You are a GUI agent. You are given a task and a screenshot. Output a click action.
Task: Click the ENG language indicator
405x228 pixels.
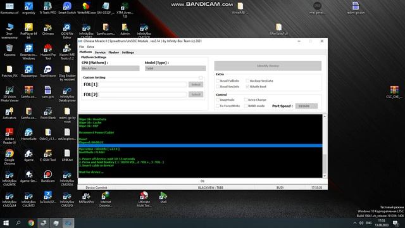click(369, 223)
